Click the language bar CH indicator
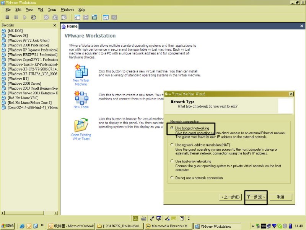The image size is (306, 230). [x=135, y=218]
